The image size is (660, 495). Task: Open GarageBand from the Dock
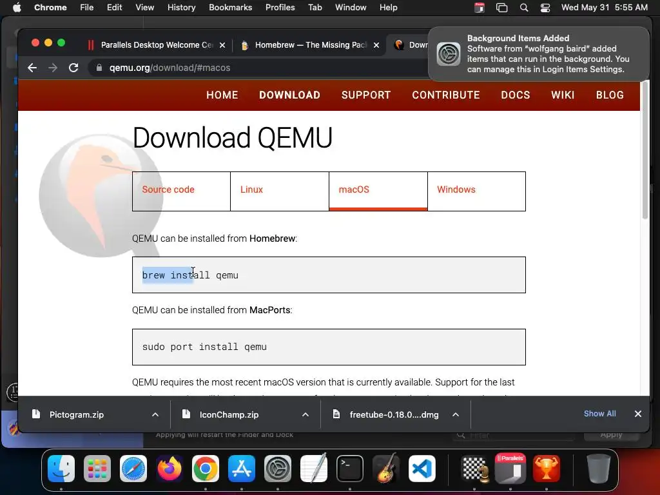[386, 469]
